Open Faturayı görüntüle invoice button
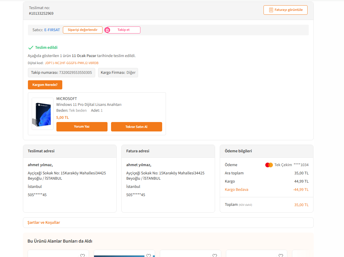This screenshot has width=344, height=257. coord(286,10)
